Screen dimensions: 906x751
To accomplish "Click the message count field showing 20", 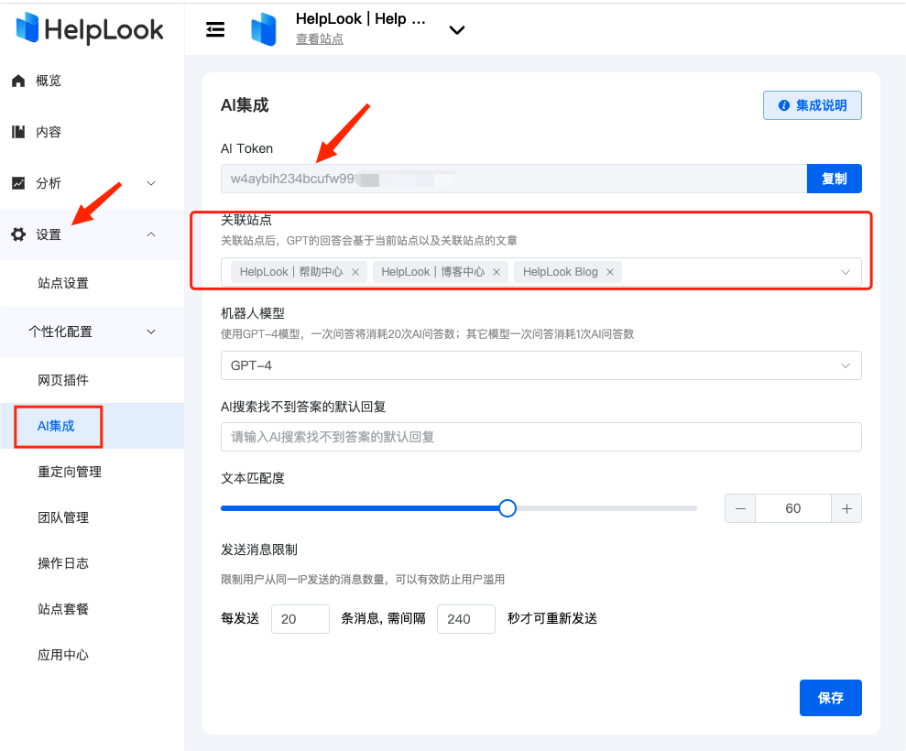I will pyautogui.click(x=300, y=619).
